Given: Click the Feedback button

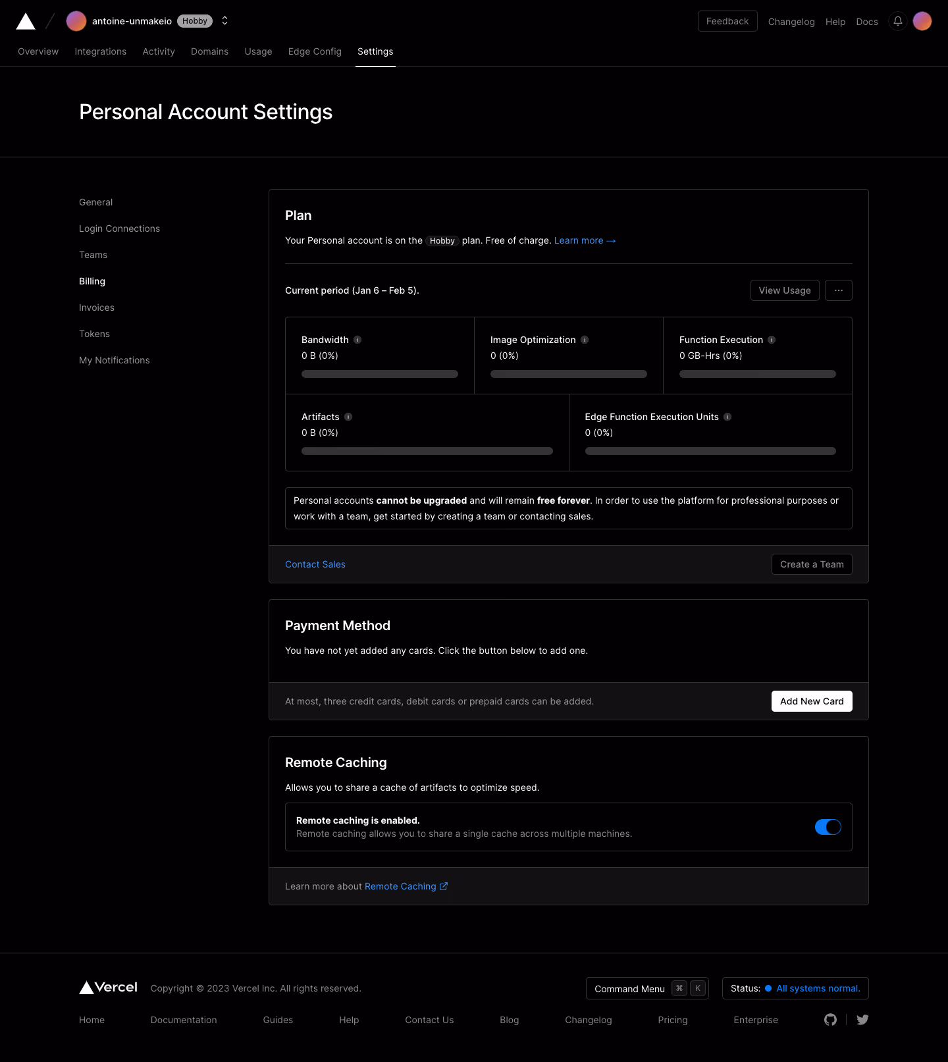Looking at the screenshot, I should pos(727,21).
